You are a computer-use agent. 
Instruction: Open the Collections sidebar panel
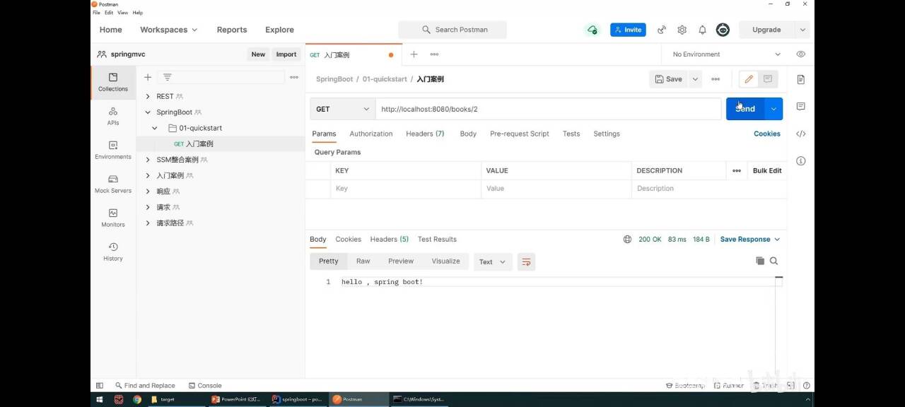113,82
